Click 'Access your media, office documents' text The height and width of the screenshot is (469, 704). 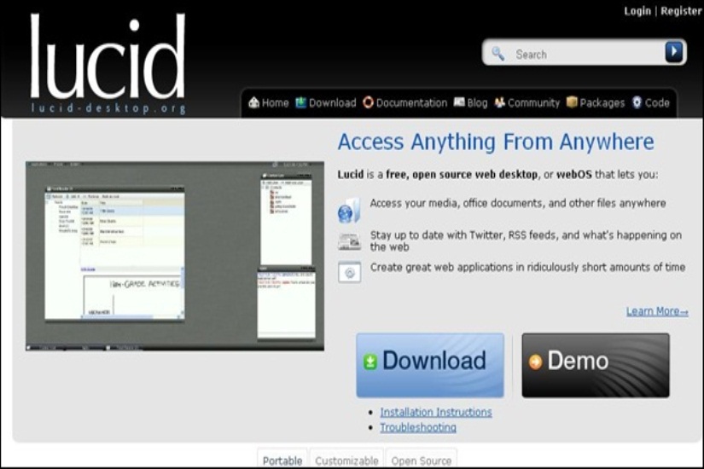point(518,203)
